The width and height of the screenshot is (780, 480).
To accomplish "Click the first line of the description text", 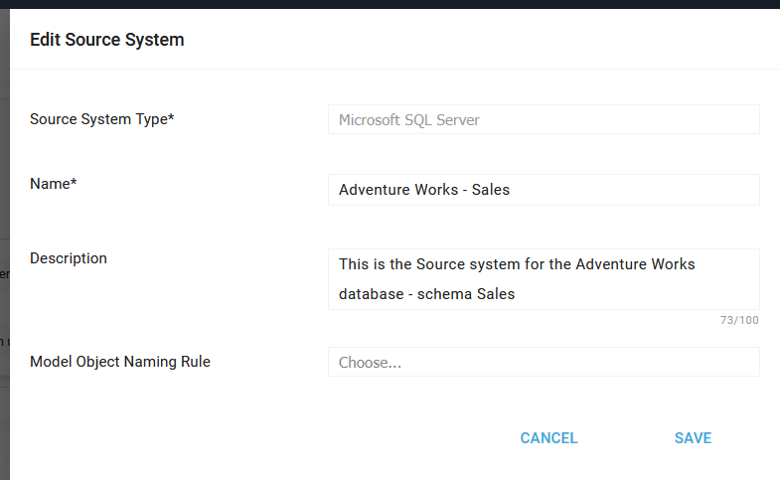I will (x=517, y=264).
